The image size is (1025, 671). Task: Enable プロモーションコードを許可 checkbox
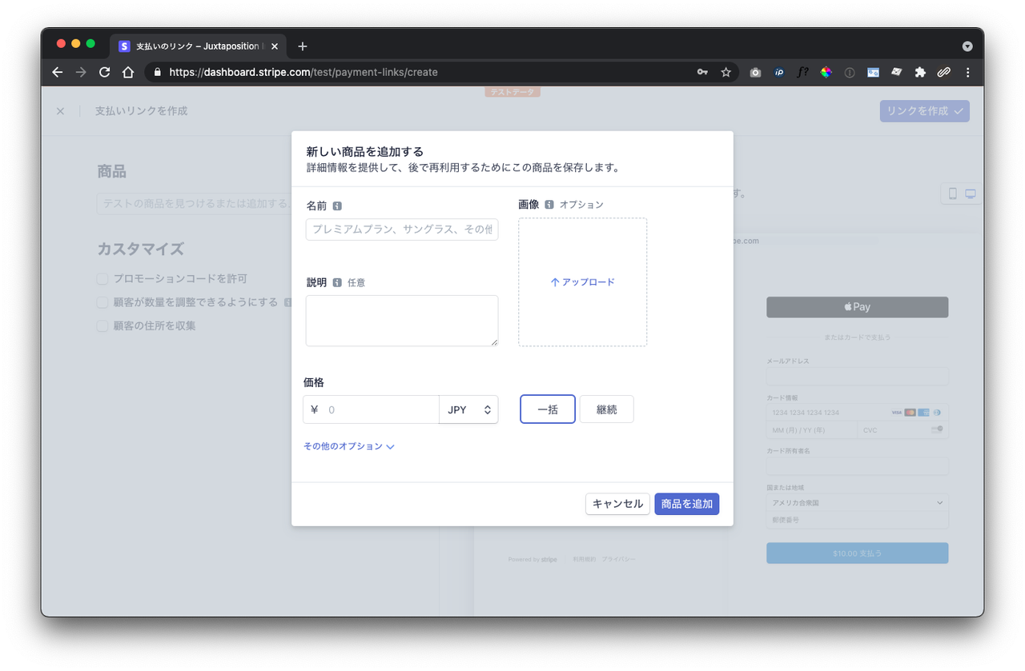102,279
